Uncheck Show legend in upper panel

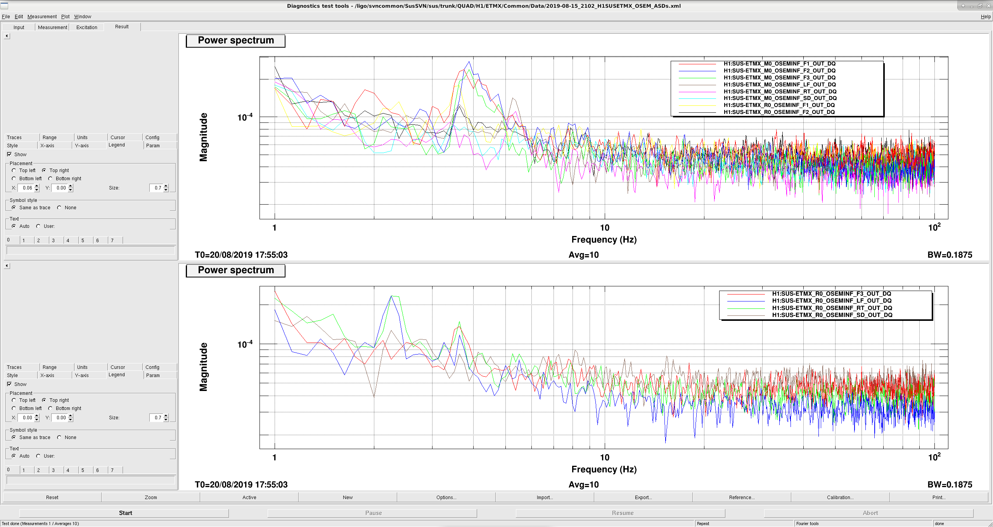[x=9, y=154]
